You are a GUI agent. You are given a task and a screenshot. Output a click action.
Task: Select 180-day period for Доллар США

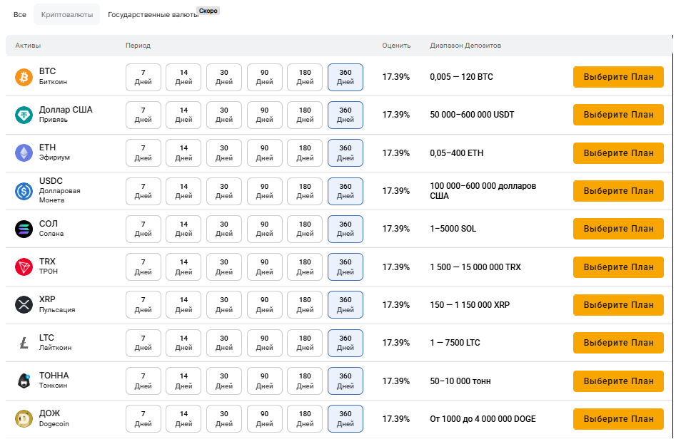pyautogui.click(x=305, y=115)
